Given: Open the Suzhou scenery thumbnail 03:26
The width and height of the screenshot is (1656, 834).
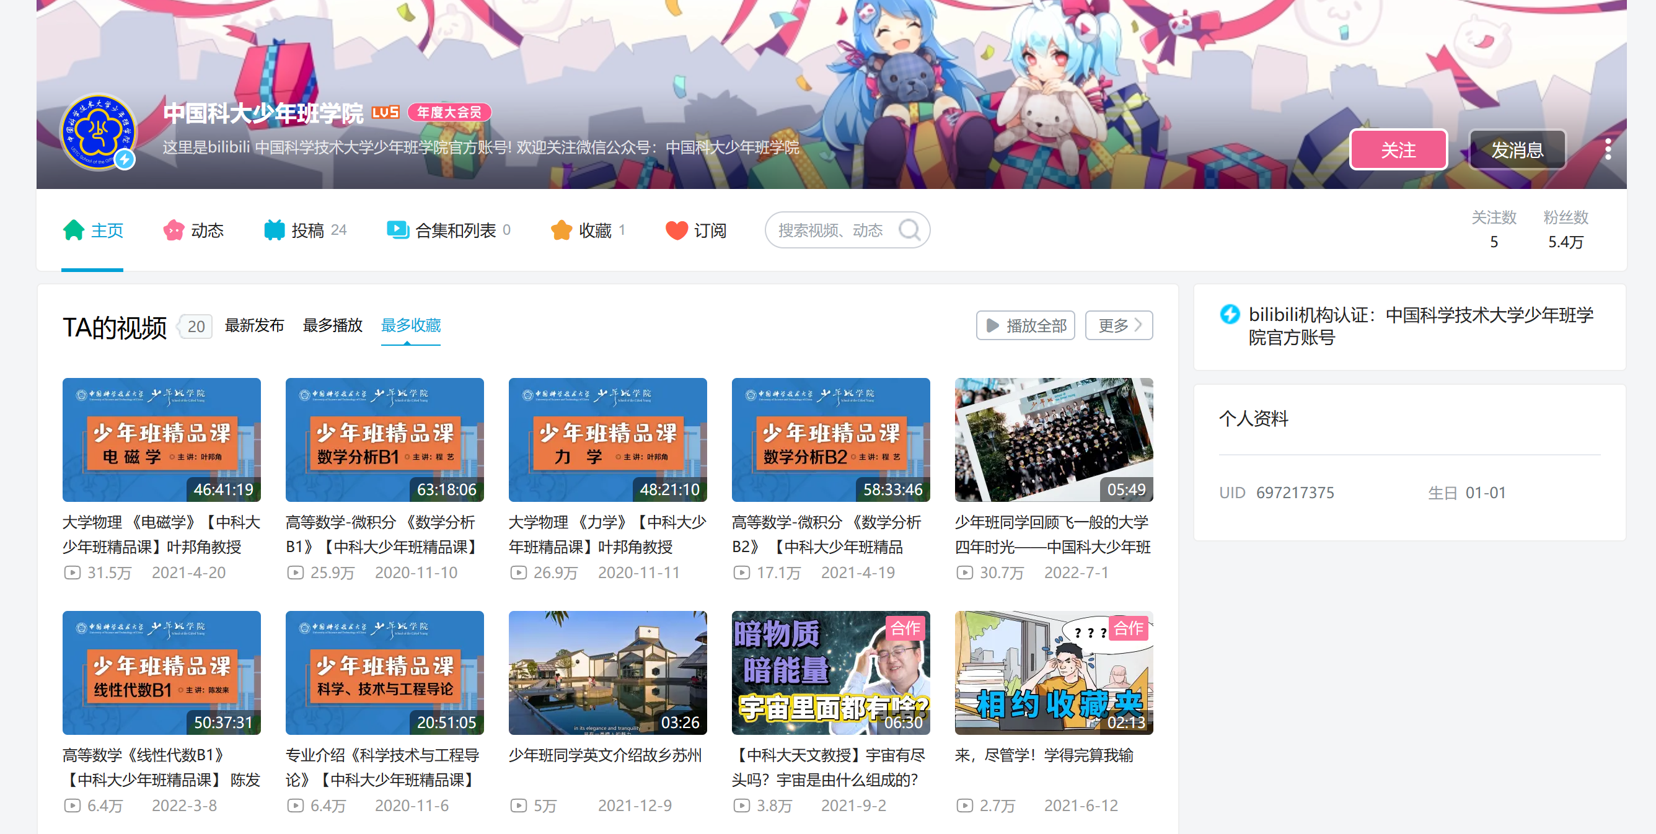Looking at the screenshot, I should (x=607, y=673).
